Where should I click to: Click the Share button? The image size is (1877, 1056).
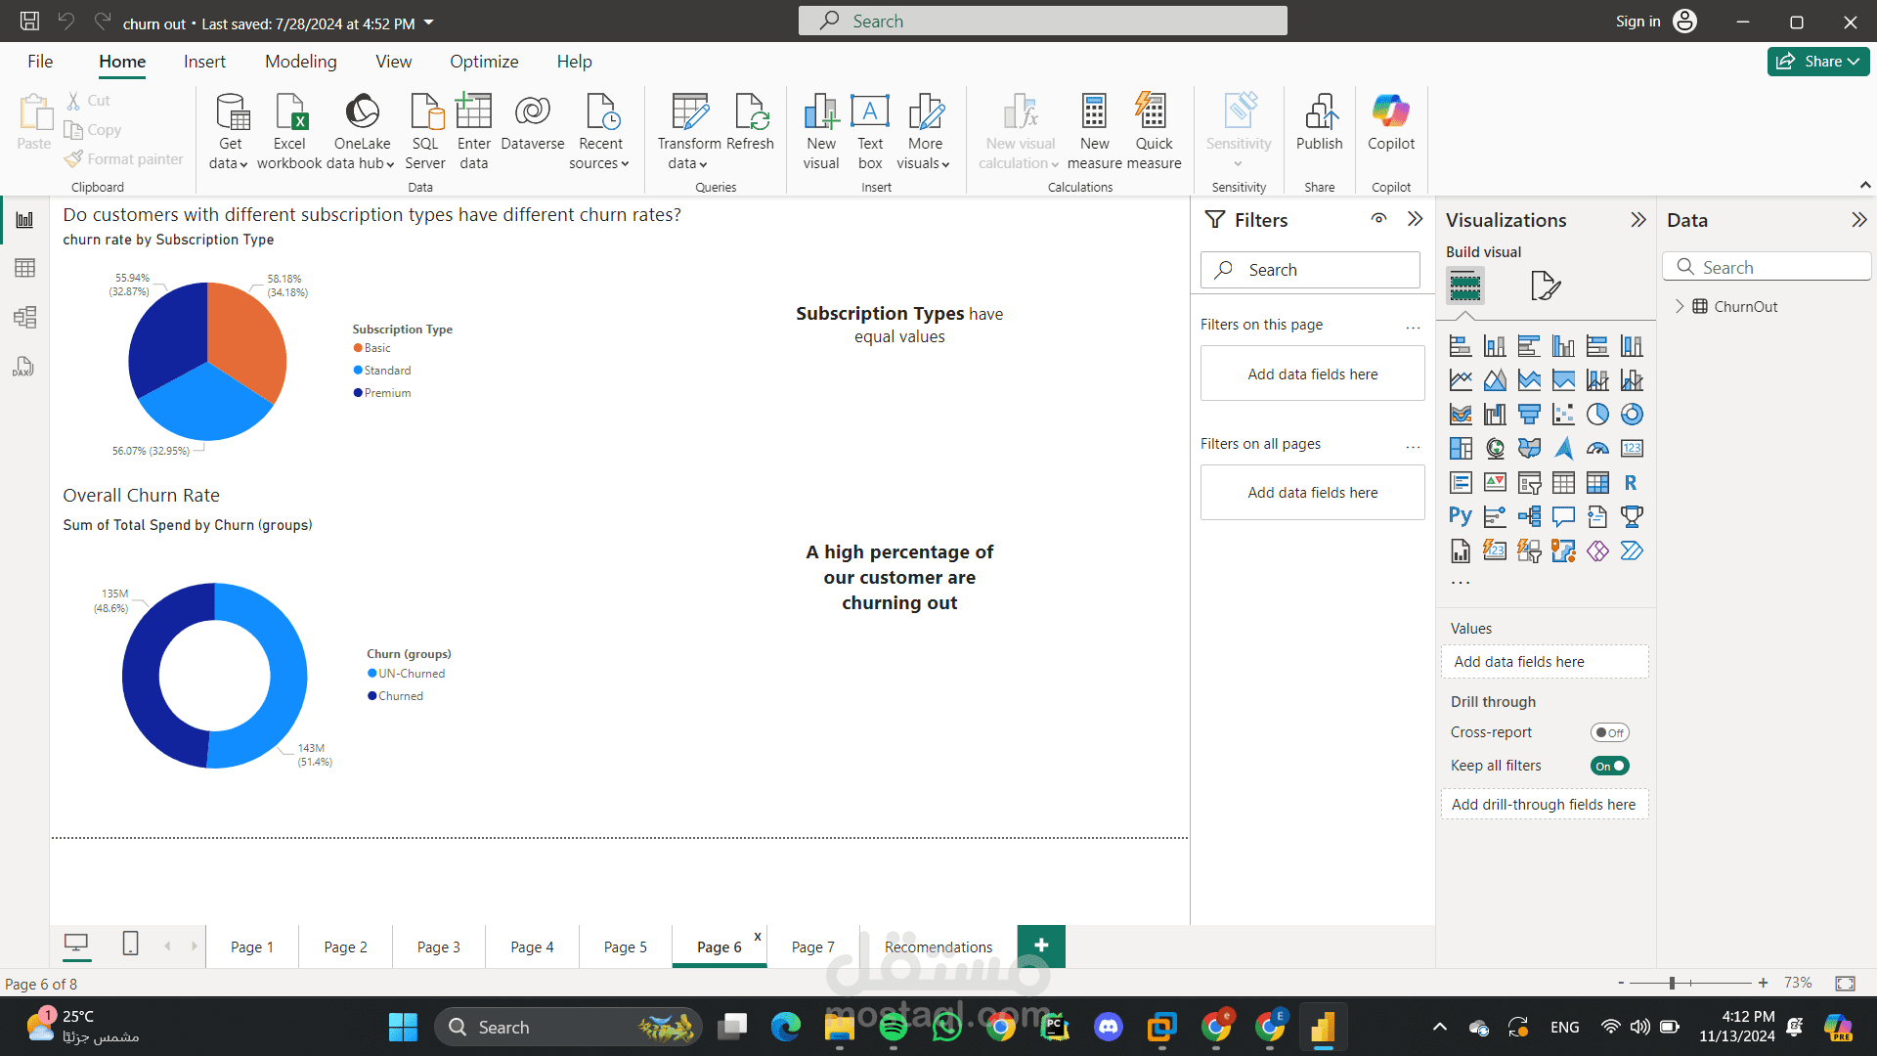click(x=1817, y=62)
